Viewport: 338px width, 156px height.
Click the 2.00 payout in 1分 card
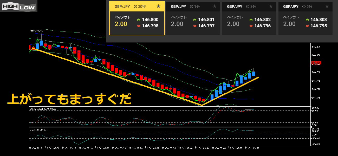[177, 24]
